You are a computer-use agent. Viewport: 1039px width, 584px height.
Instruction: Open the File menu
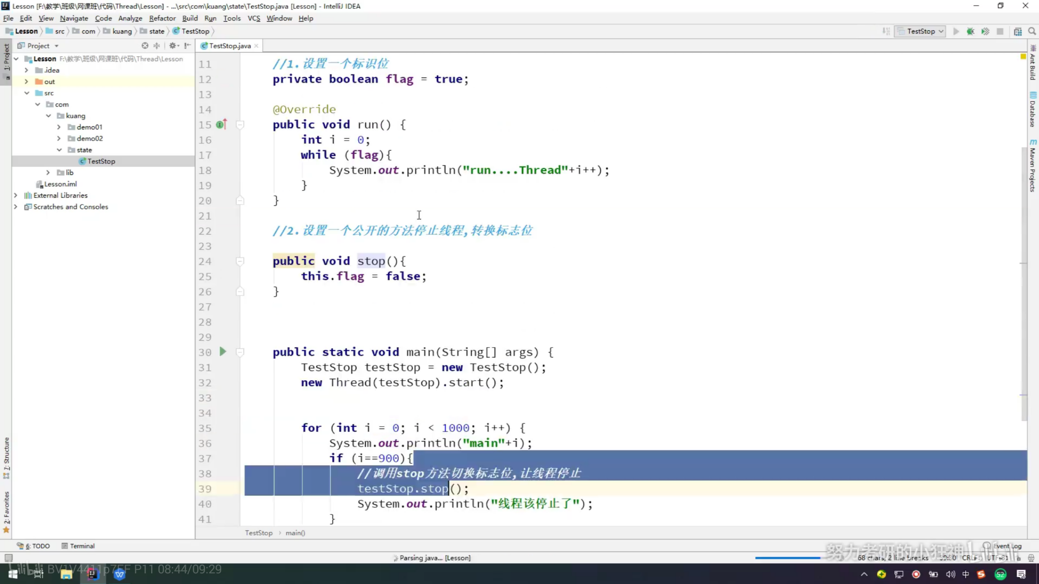point(8,18)
